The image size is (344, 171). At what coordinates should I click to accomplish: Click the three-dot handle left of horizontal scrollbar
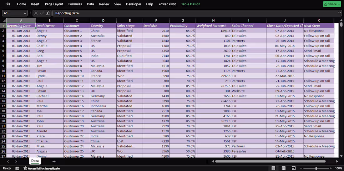pos(207,161)
